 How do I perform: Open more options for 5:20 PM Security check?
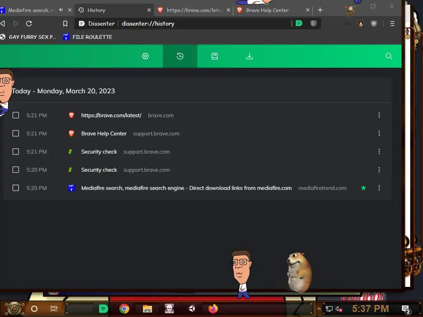pos(379,170)
